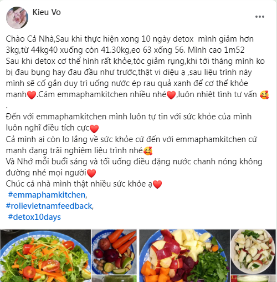Image resolution: width=277 pixels, height=282 pixels.
Task: Select the #detox10days hashtag
Action: coord(34,217)
